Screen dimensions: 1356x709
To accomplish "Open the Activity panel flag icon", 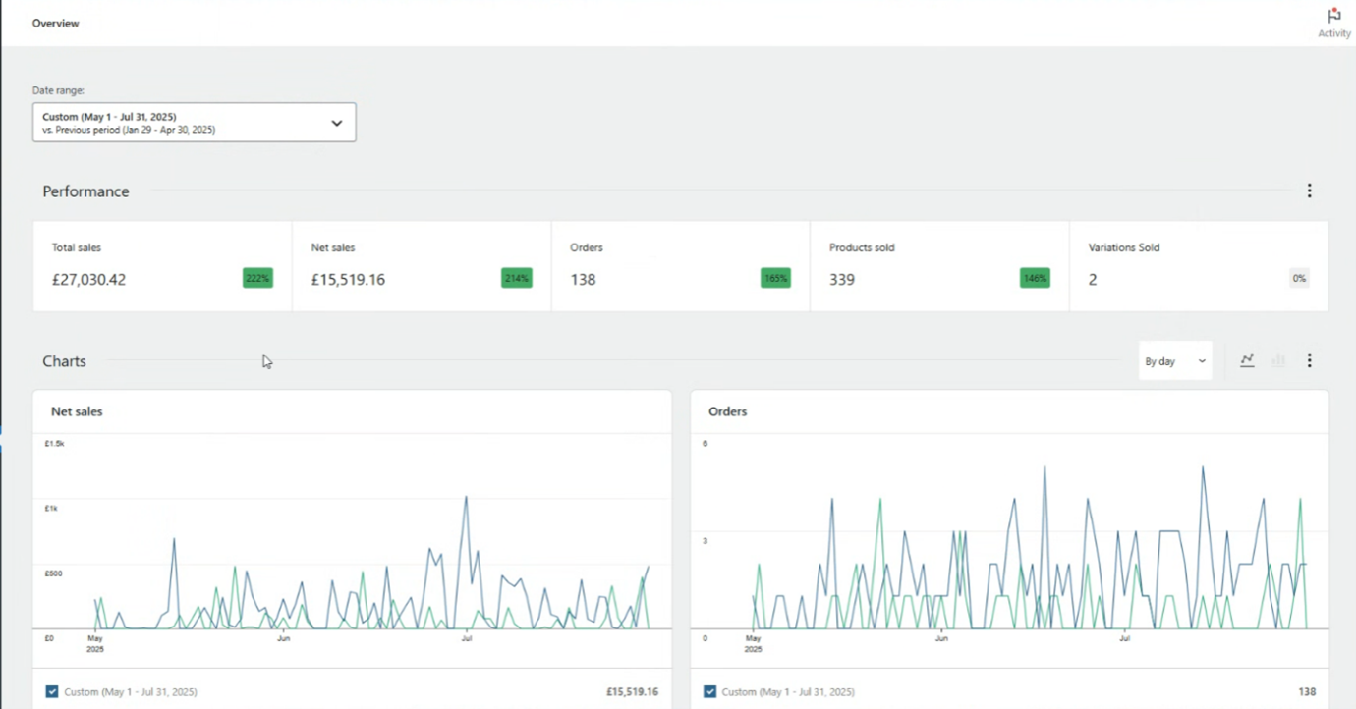I will pyautogui.click(x=1333, y=17).
